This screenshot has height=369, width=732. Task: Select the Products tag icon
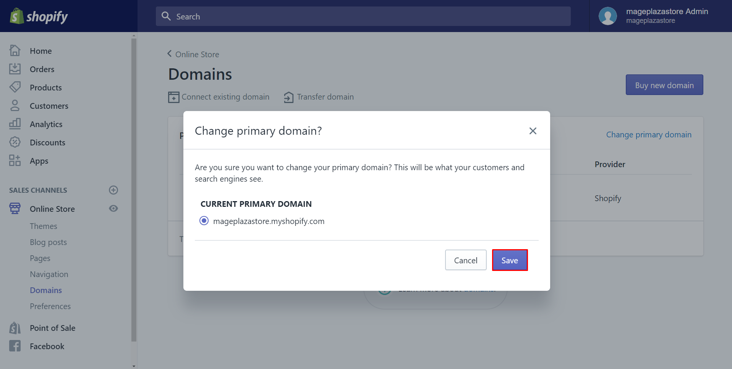click(x=15, y=87)
